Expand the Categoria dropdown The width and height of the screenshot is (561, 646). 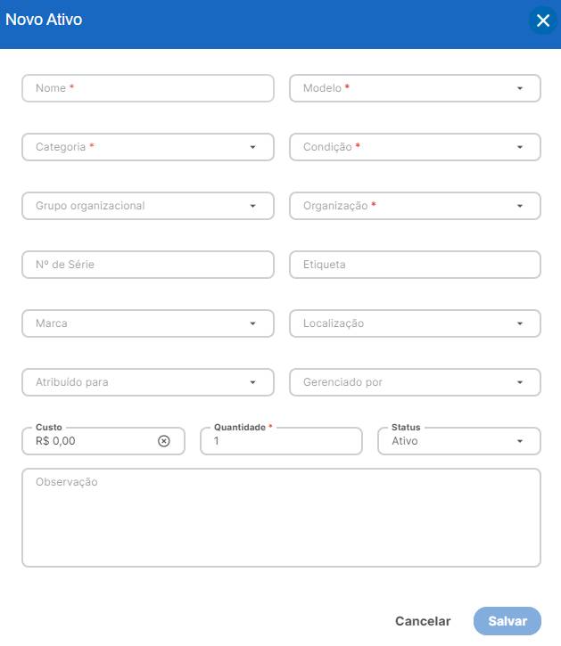click(x=147, y=147)
